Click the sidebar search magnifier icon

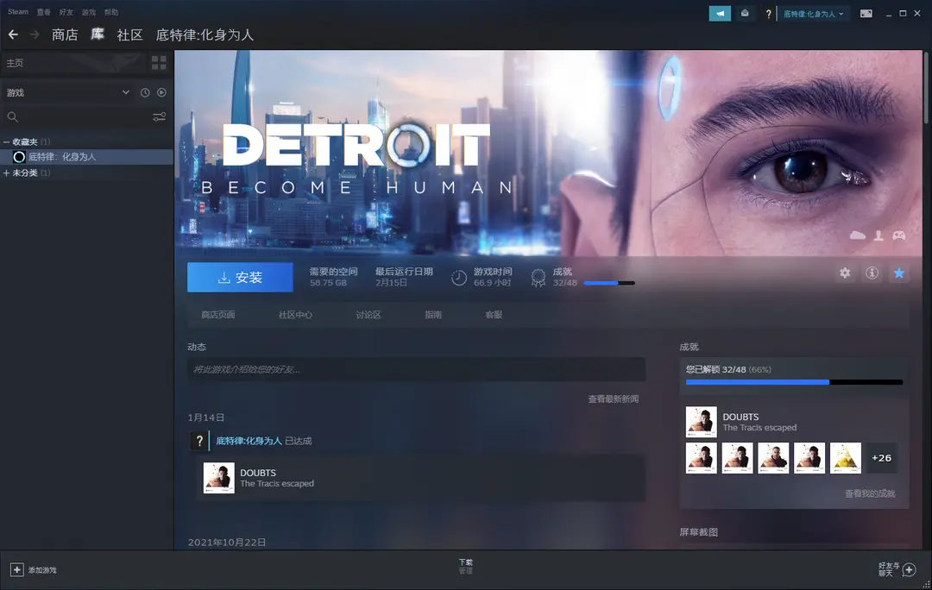point(12,117)
